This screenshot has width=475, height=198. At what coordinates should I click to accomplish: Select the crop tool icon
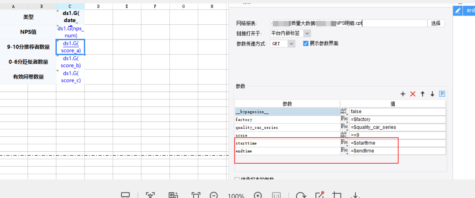(x=337, y=195)
